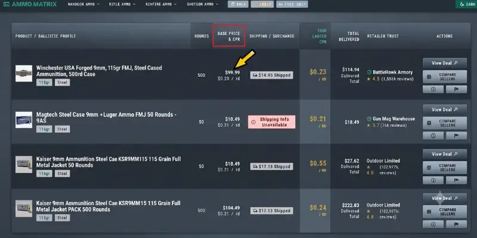Switch to Dark mode
The width and height of the screenshot is (477, 238).
(467, 4)
